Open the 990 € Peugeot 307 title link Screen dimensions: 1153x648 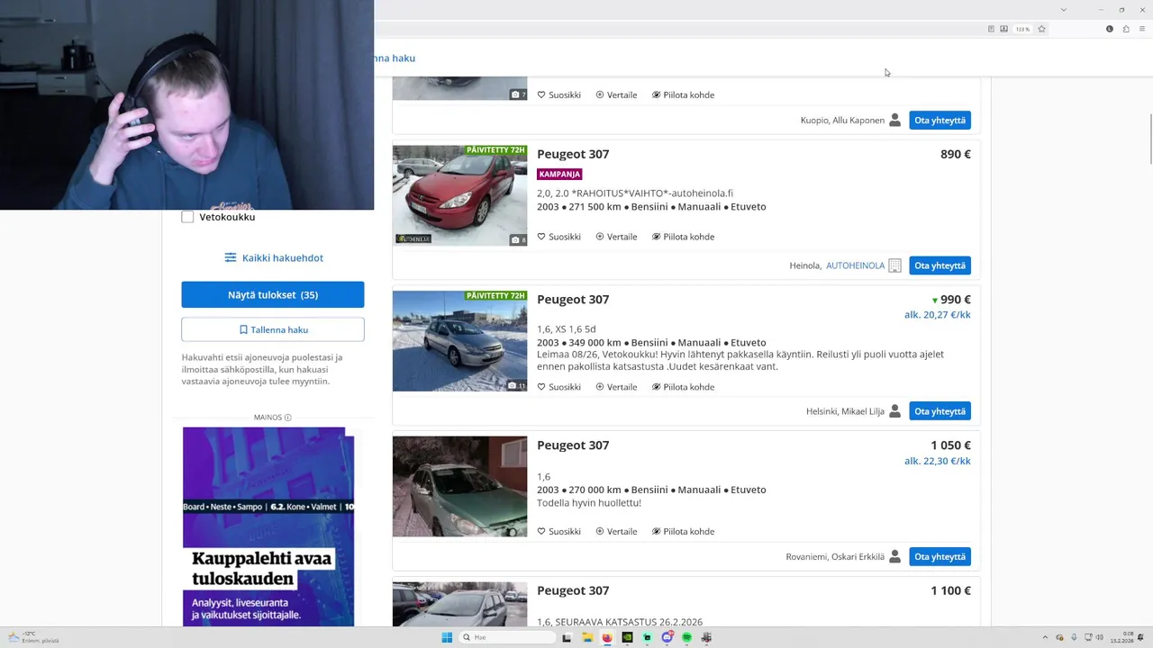[x=573, y=300]
